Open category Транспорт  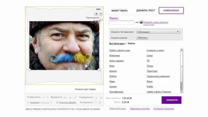(152, 71)
